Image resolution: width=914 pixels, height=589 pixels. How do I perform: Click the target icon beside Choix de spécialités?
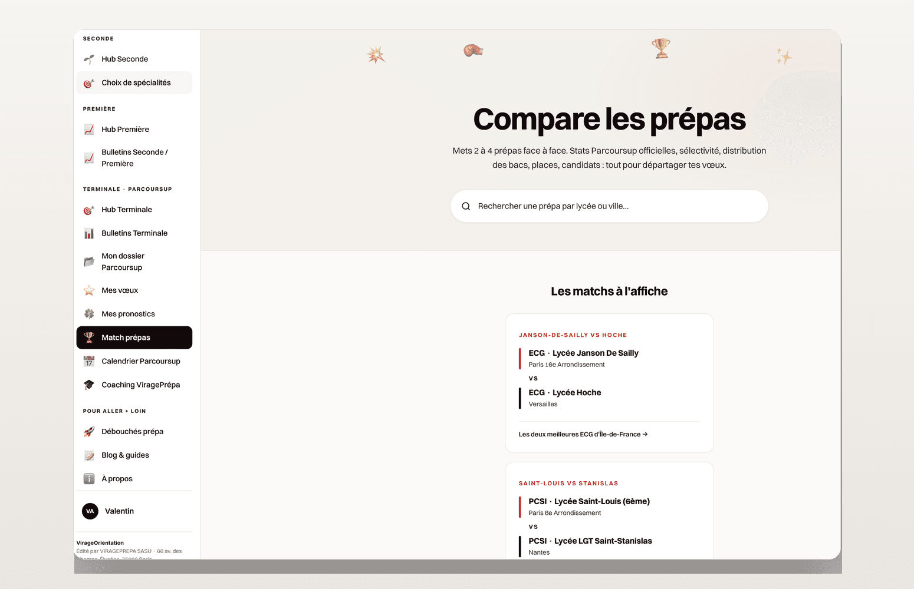coord(89,83)
